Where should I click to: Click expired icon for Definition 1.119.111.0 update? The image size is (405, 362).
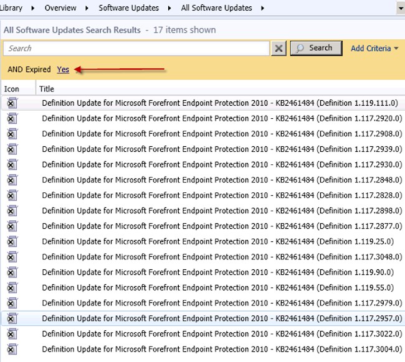pos(12,103)
